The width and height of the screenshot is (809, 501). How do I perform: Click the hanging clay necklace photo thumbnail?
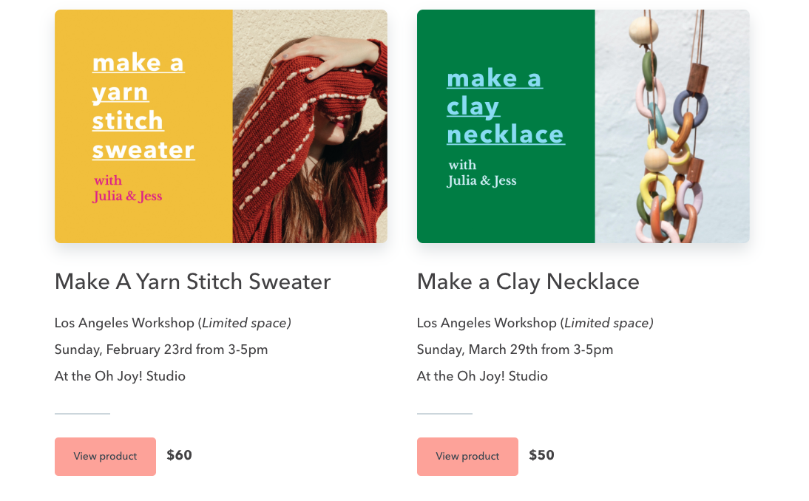[673, 126]
